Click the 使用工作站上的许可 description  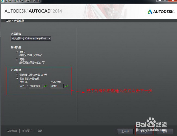tap(30, 55)
